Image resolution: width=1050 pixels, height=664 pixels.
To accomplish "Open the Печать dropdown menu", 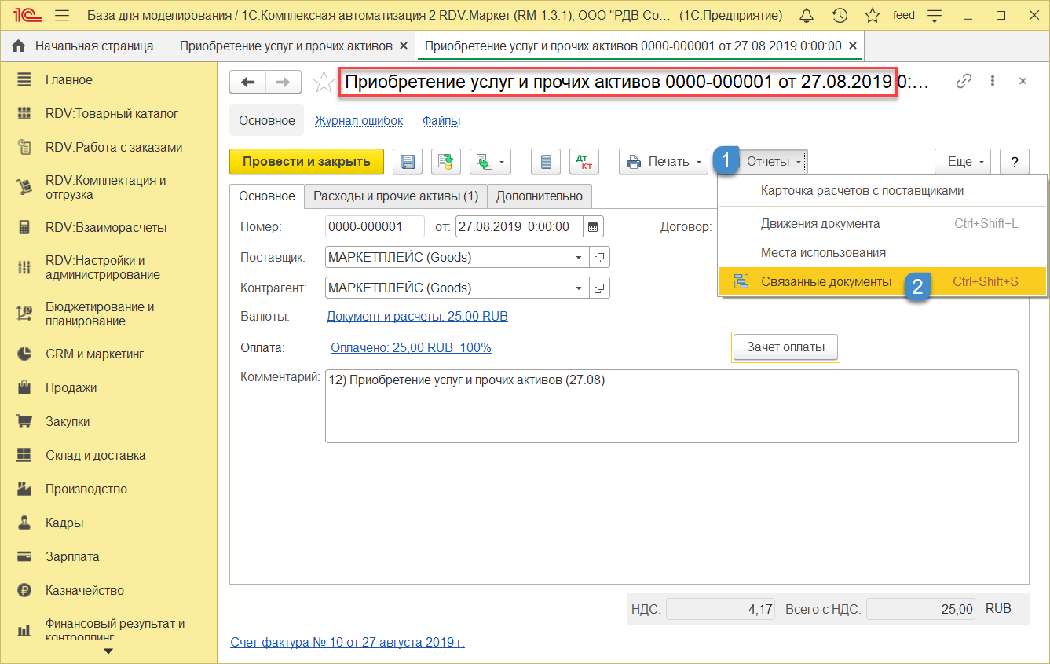I will pyautogui.click(x=664, y=162).
